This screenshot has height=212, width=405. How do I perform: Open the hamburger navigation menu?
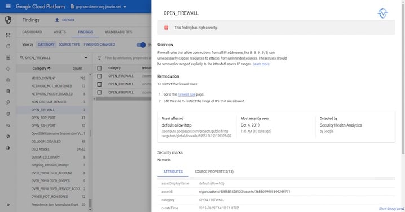click(8, 6)
